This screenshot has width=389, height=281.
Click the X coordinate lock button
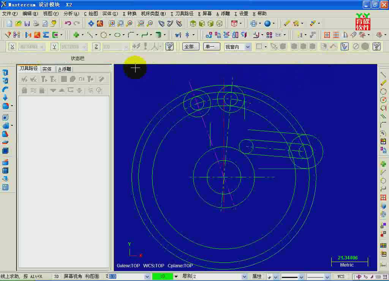(x=12, y=47)
